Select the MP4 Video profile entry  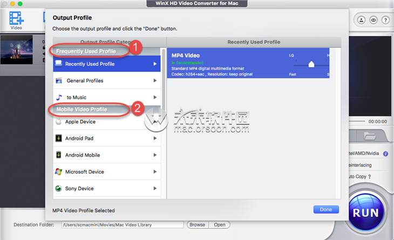pos(248,63)
